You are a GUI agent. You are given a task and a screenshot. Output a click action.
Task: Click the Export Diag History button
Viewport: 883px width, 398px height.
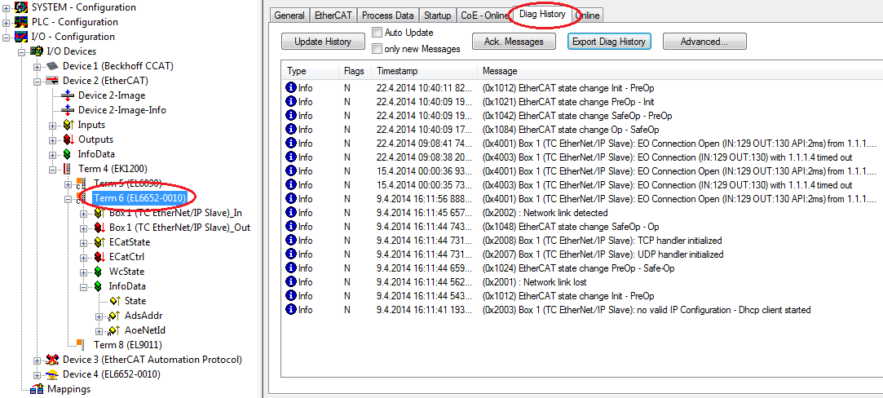(x=609, y=42)
